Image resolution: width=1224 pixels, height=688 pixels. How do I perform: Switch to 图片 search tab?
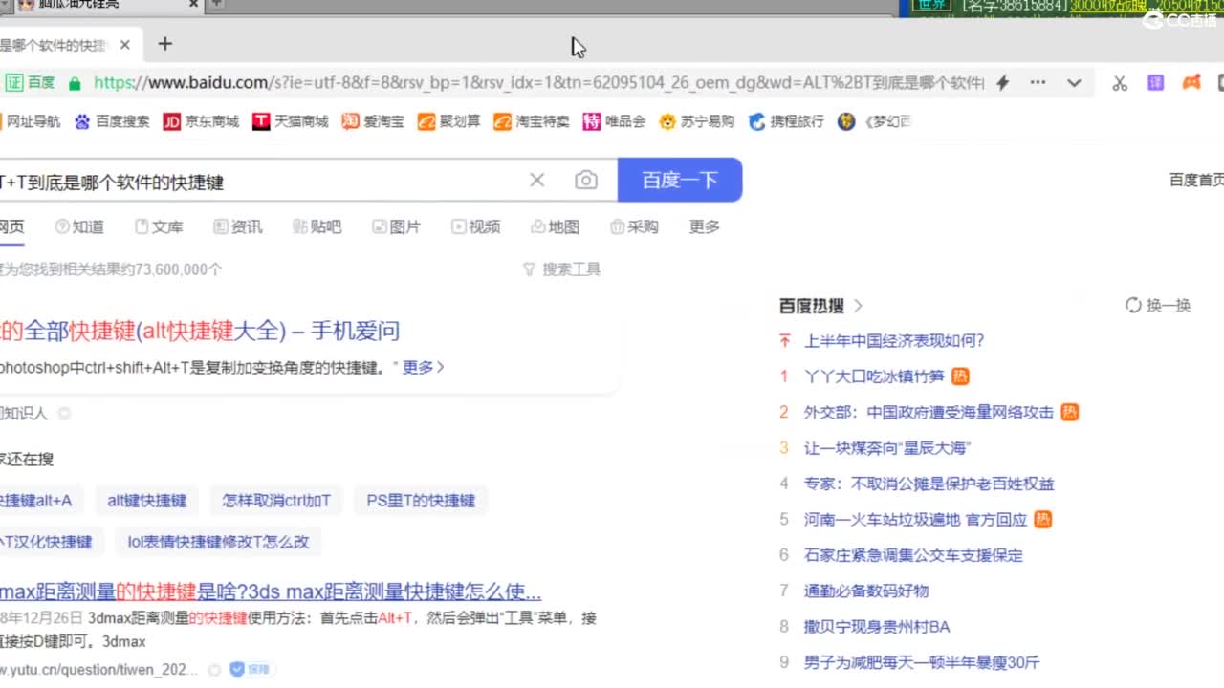(397, 226)
